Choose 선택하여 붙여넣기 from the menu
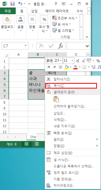The height and width of the screenshot is (190, 101). (73, 107)
